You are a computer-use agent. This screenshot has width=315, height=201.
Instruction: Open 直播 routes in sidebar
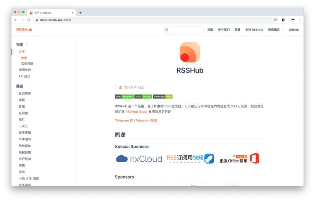click(x=22, y=106)
